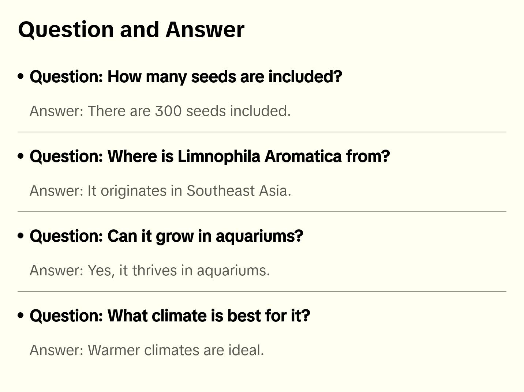The width and height of the screenshot is (524, 392).
Task: Click the bullet beside the Limnophila Aromatica question
Action: coord(21,156)
